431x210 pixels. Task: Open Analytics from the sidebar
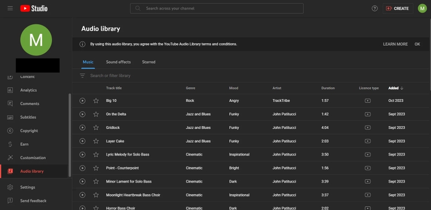pos(29,90)
